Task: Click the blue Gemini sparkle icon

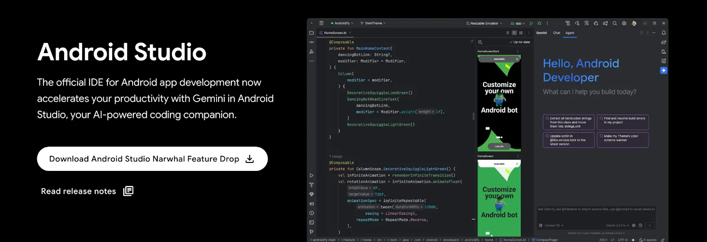Action: point(664,70)
